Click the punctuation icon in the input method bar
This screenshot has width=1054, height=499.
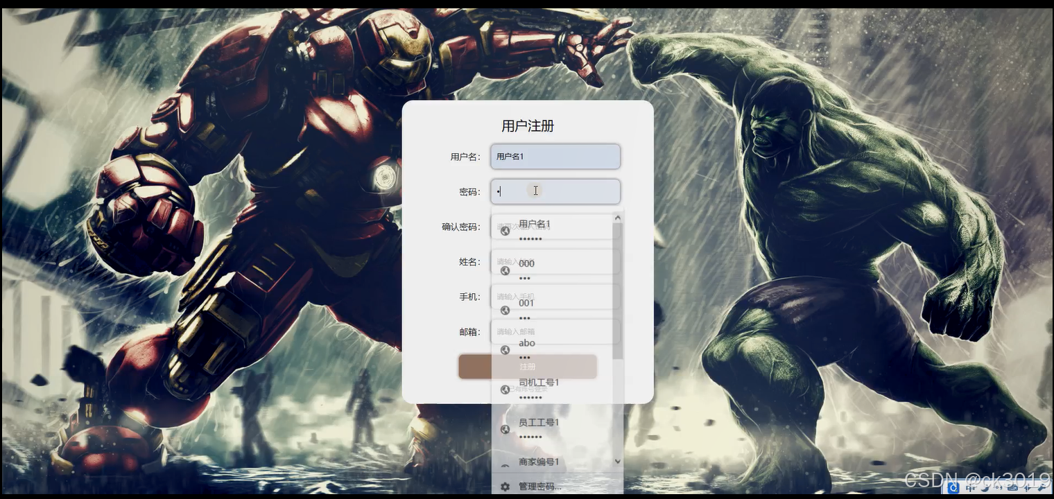tap(999, 488)
